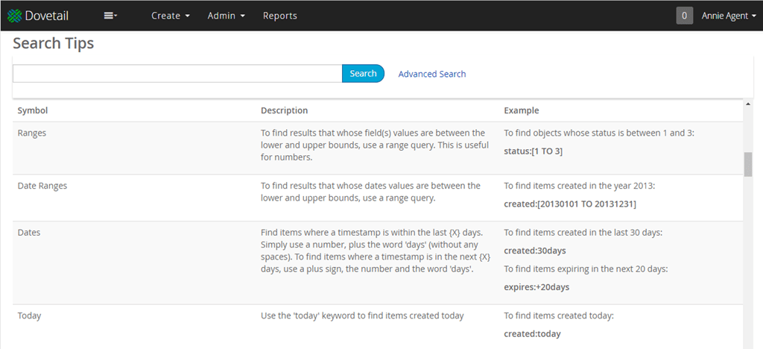The image size is (763, 349).
Task: Open the hamburger list menu icon
Action: [x=110, y=16]
